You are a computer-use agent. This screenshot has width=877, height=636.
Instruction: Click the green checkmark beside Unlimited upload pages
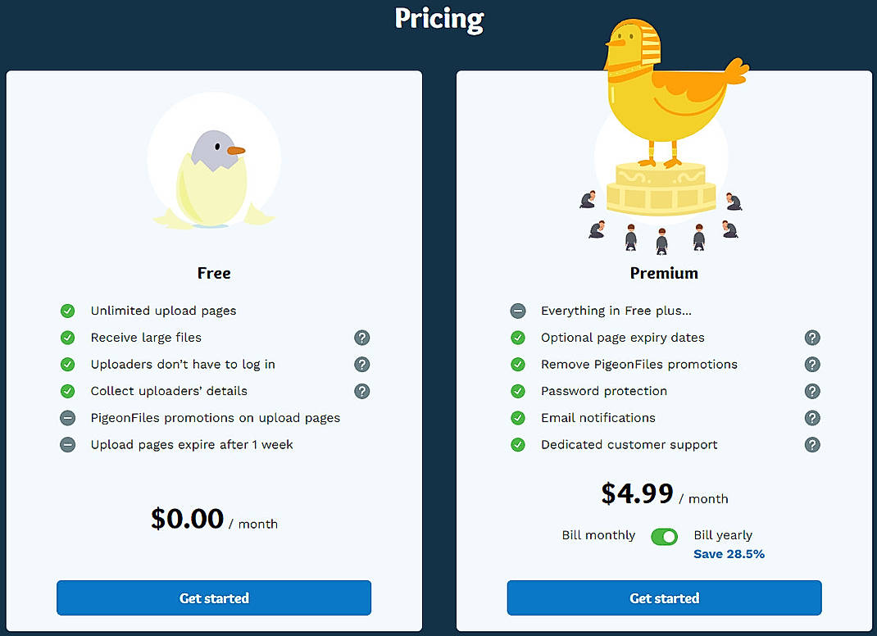tap(67, 311)
